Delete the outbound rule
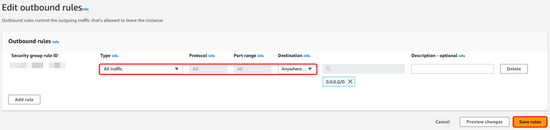The image size is (550, 130). click(x=513, y=69)
